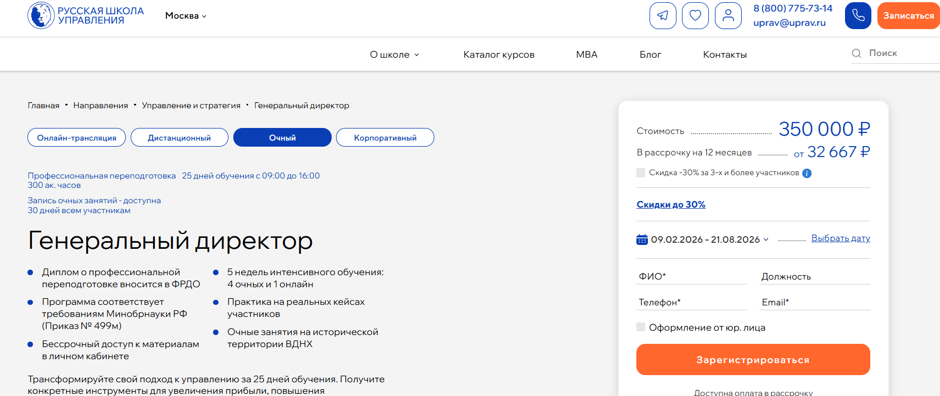Check the legal entity registration box
The image size is (940, 396).
coord(641,327)
